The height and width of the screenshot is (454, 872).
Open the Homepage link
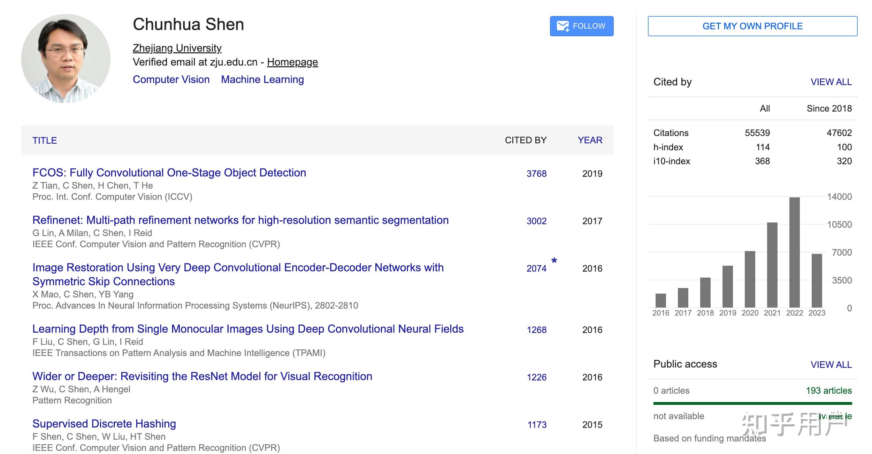pyautogui.click(x=292, y=62)
